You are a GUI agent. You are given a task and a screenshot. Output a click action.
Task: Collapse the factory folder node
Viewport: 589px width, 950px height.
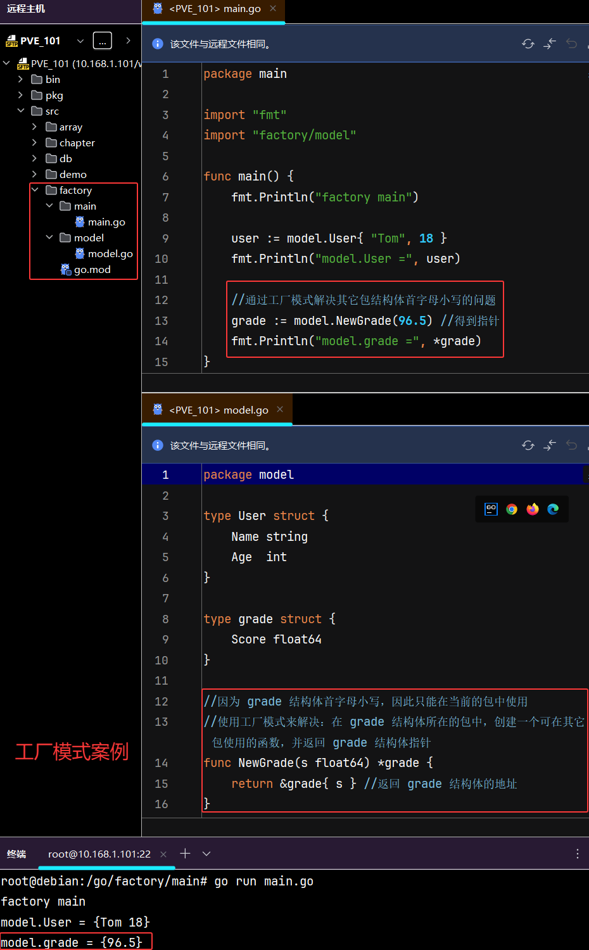35,190
